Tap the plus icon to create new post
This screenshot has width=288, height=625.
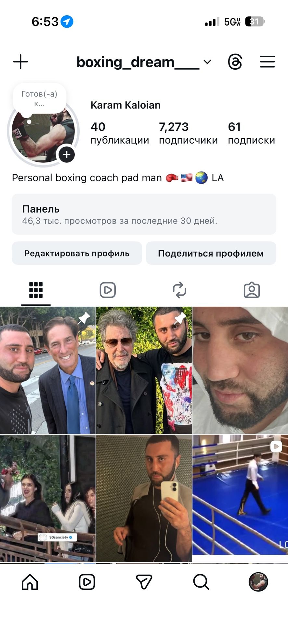[20, 62]
